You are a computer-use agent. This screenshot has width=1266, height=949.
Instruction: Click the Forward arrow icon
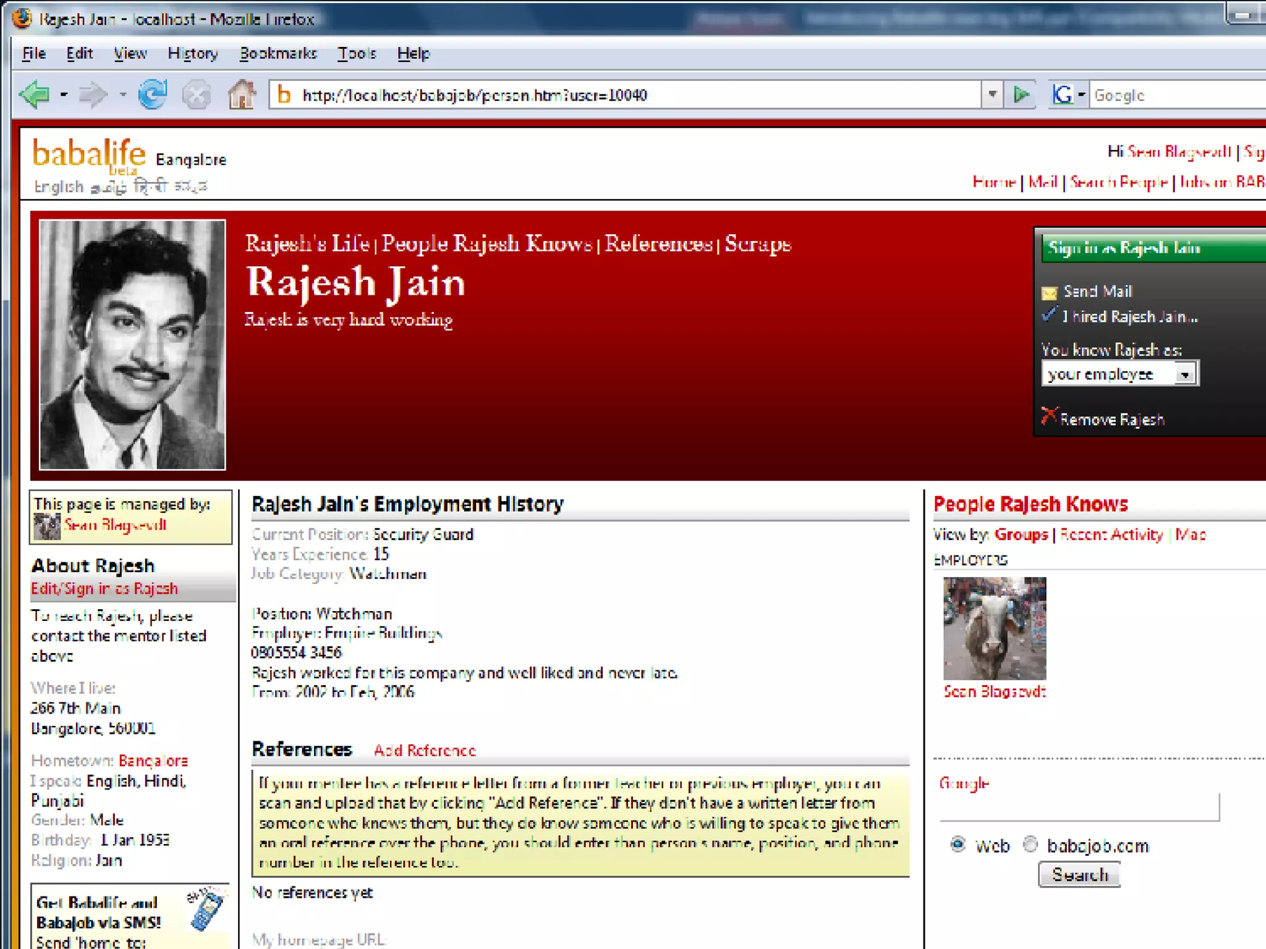click(x=93, y=95)
